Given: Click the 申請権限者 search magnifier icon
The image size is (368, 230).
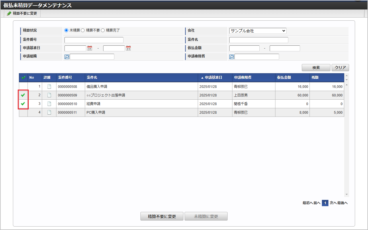Looking at the screenshot, I should 232,57.
